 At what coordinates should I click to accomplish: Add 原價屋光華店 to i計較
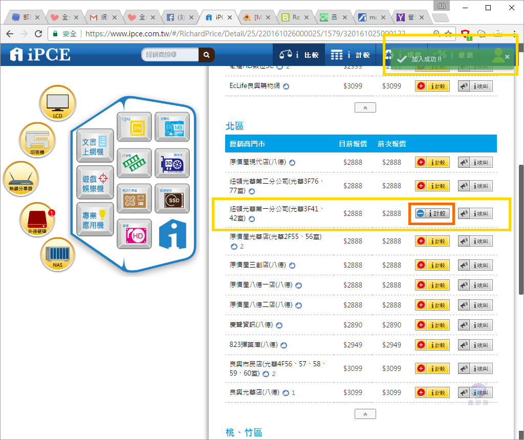(x=432, y=241)
